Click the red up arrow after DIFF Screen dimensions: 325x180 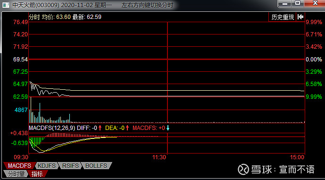click(x=100, y=128)
